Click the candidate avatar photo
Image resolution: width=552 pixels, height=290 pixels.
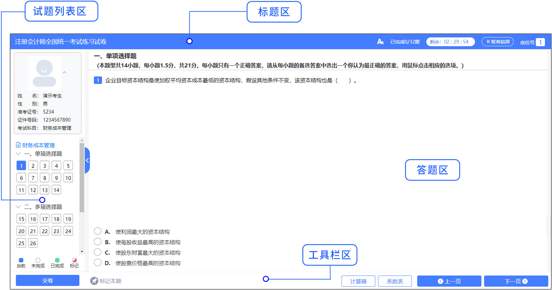(44, 73)
